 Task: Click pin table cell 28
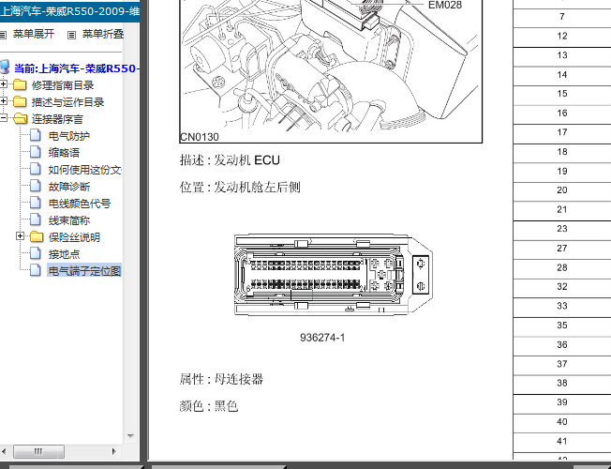(x=562, y=268)
